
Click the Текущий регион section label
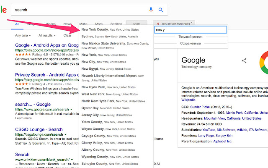pyautogui.click(x=191, y=37)
